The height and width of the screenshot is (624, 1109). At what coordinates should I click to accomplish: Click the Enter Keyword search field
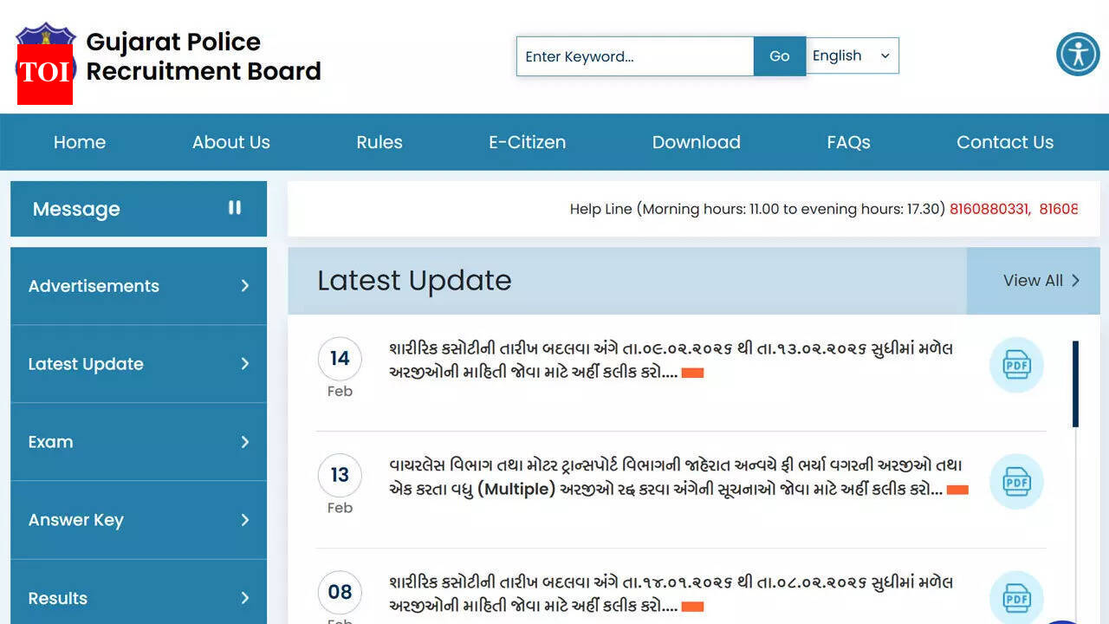(x=635, y=55)
